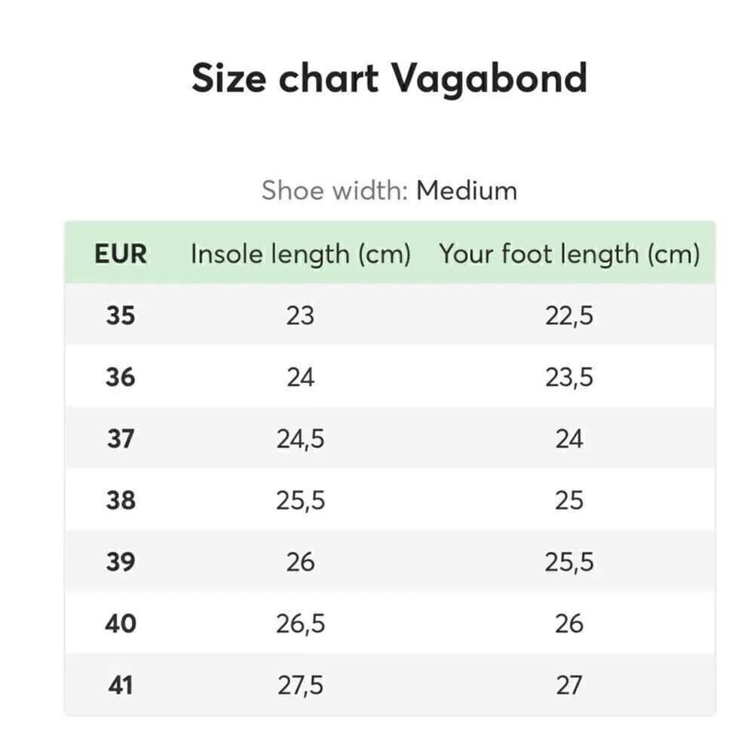The image size is (754, 754).
Task: Choose EUR size 37 in the table
Action: click(x=121, y=439)
